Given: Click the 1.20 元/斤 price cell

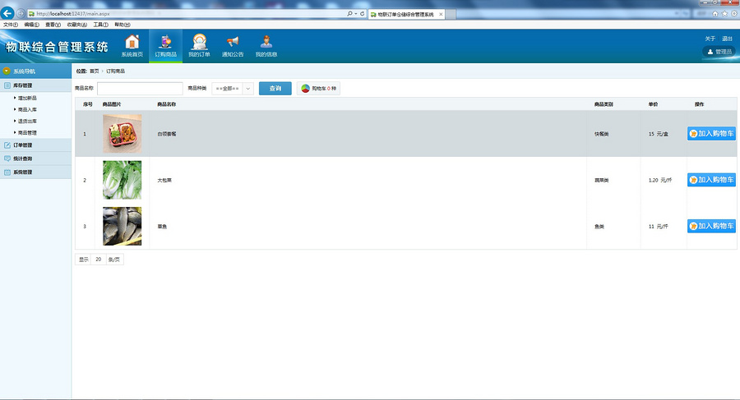Looking at the screenshot, I should pos(660,180).
